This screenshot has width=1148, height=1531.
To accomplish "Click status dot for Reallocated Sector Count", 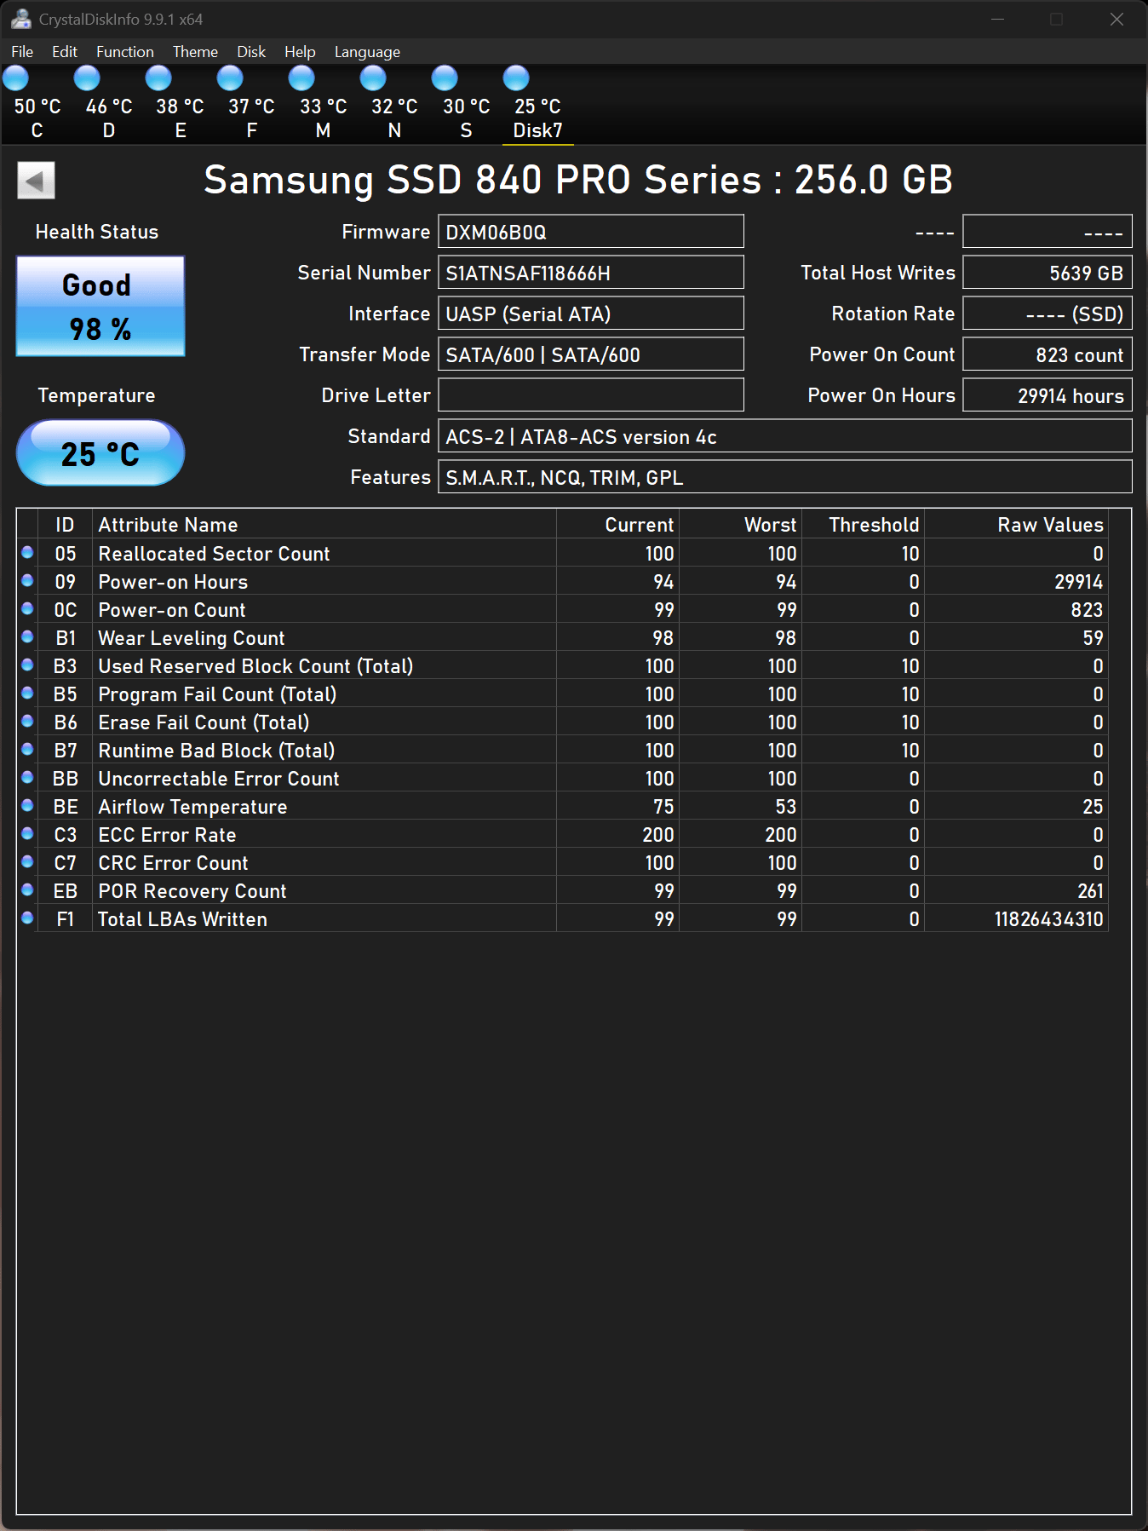I will pyautogui.click(x=27, y=552).
